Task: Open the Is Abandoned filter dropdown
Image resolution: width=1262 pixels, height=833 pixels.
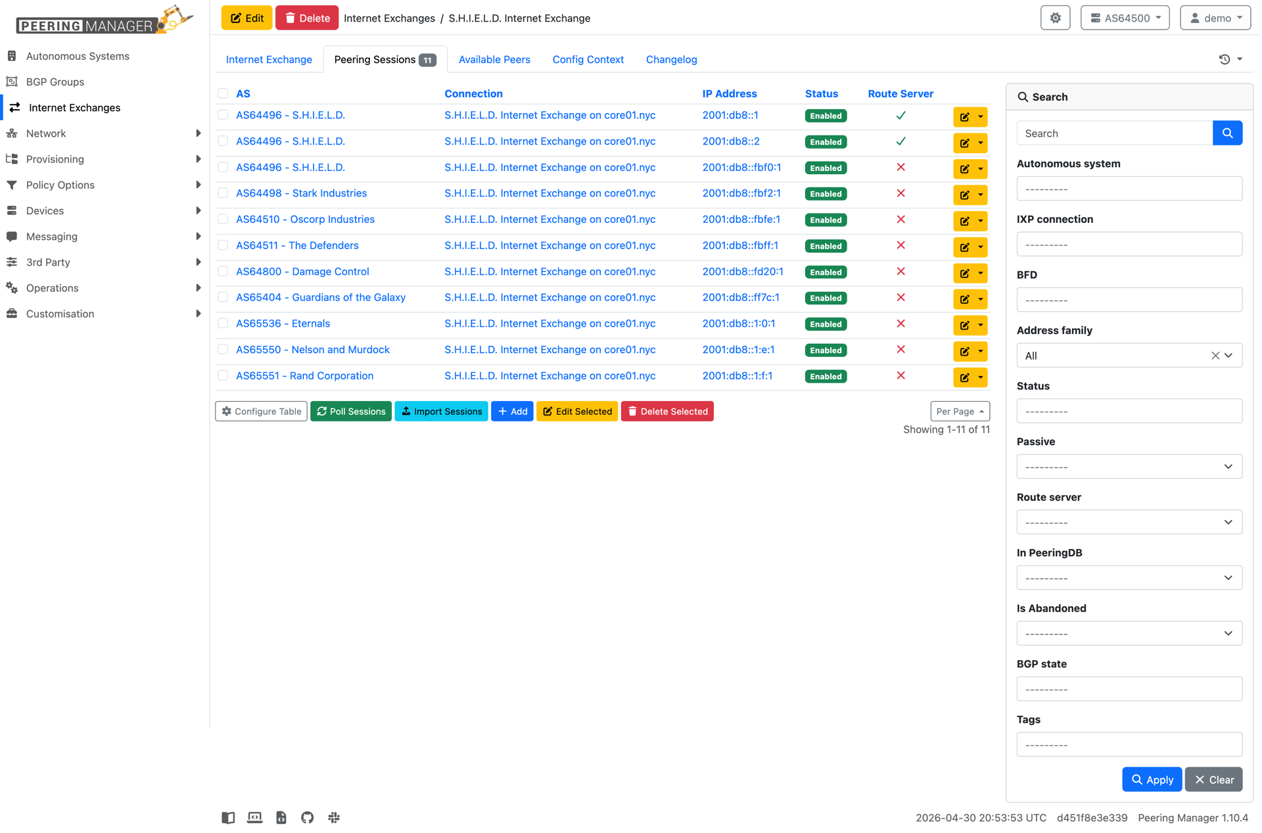Action: 1129,633
